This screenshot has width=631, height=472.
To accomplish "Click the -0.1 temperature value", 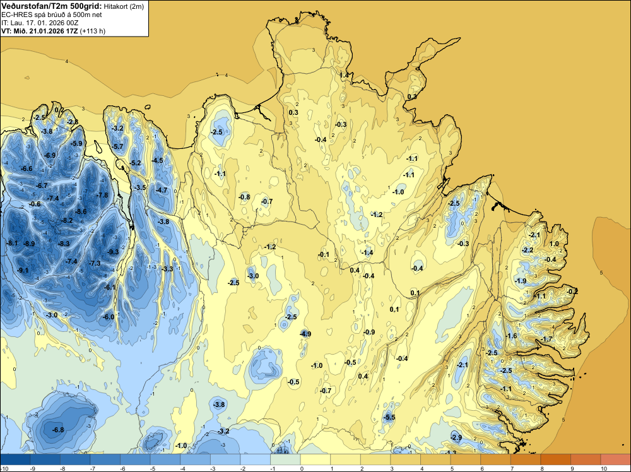I will click(324, 254).
